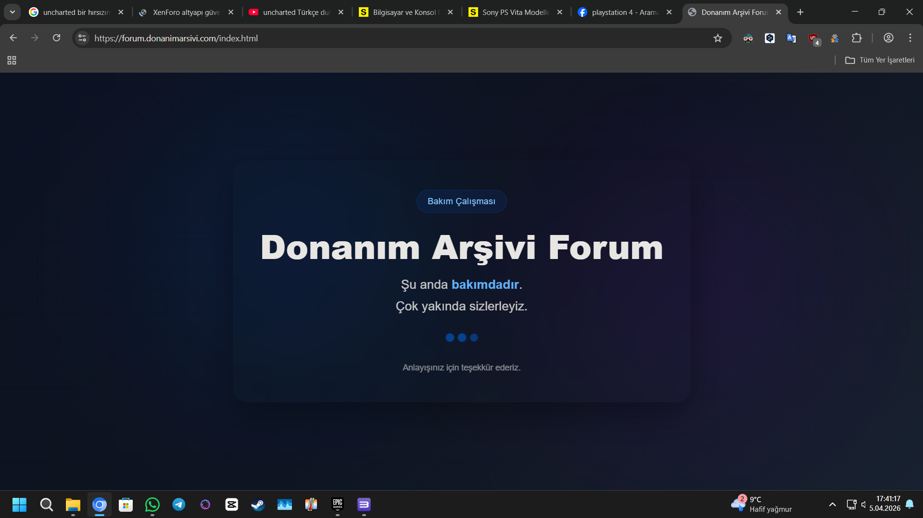Open the volume control in the tray
This screenshot has height=518, width=923.
click(864, 505)
